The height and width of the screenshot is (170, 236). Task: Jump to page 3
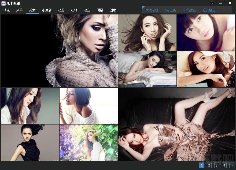coord(217,165)
